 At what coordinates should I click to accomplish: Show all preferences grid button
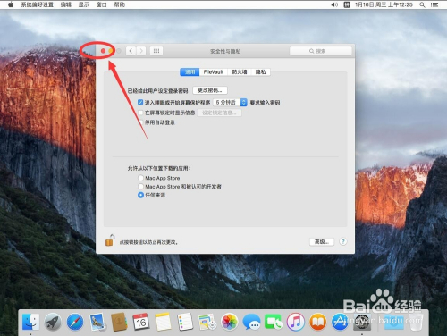156,51
